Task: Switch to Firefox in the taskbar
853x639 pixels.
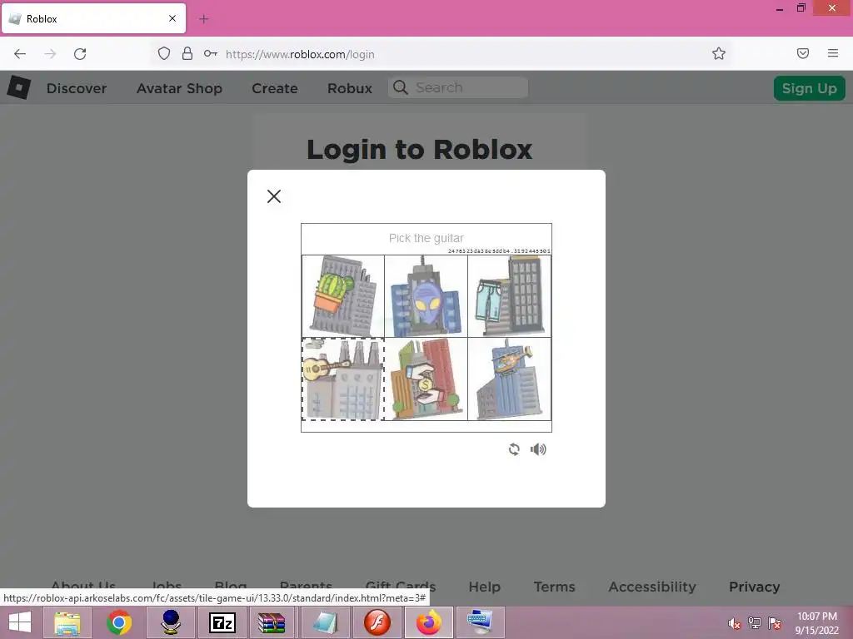Action: (429, 622)
